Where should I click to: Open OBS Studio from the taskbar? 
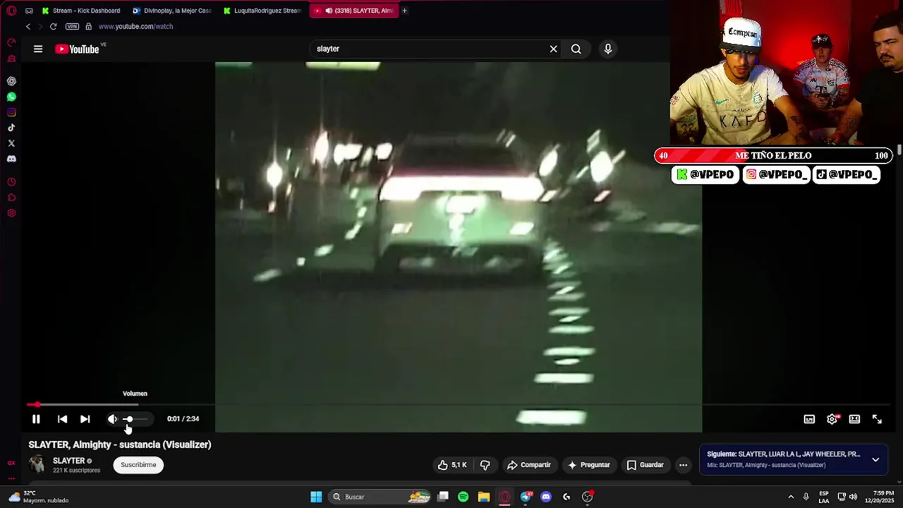tap(587, 497)
